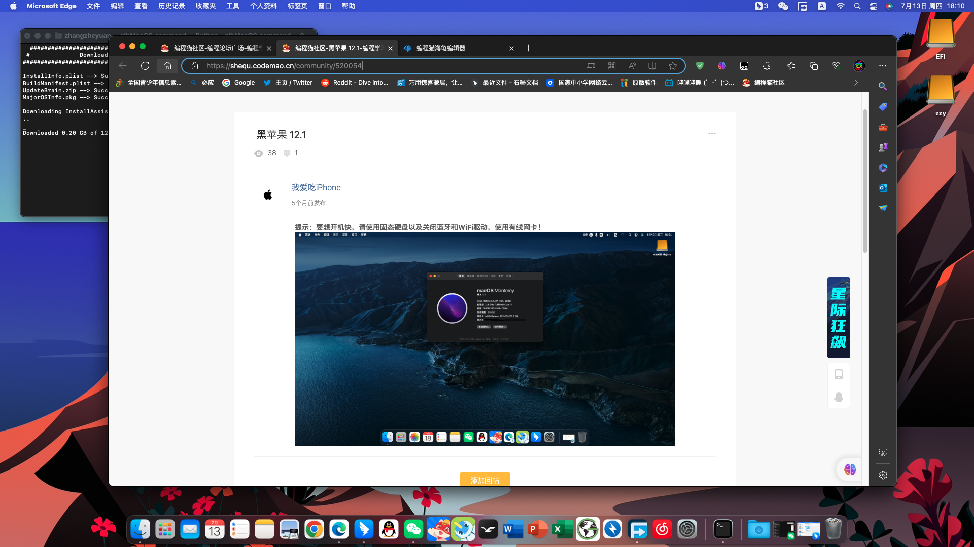The height and width of the screenshot is (547, 974).
Task: Add this page to favorites star
Action: 673,66
